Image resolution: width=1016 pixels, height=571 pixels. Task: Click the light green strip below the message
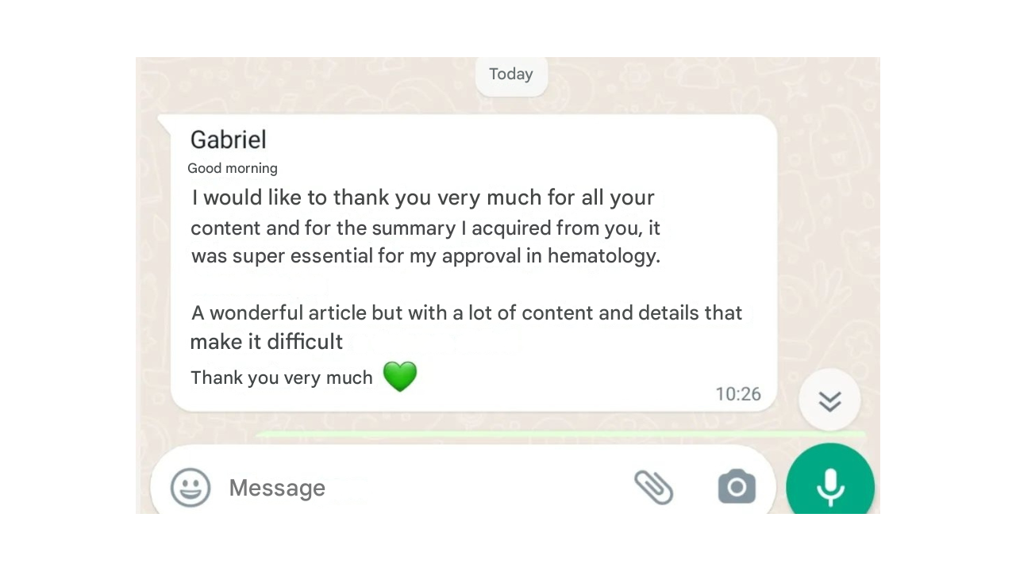556,435
